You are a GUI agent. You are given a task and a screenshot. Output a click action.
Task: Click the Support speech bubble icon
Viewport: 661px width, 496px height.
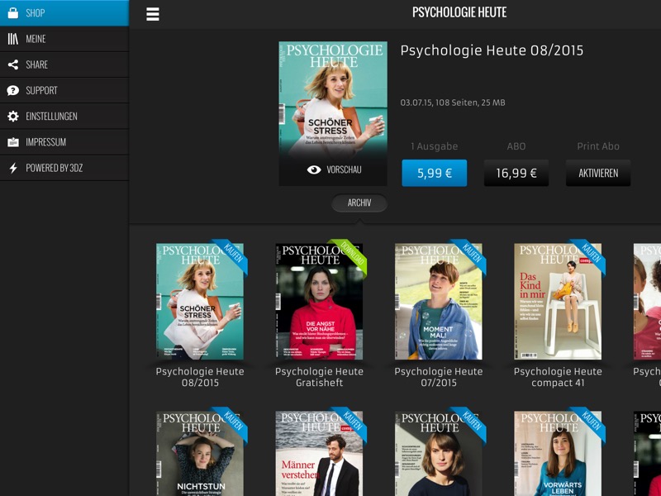[x=13, y=90]
